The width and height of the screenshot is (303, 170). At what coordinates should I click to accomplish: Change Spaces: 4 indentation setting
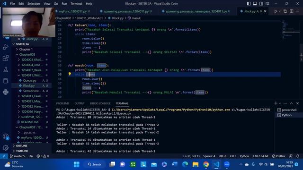point(209,156)
